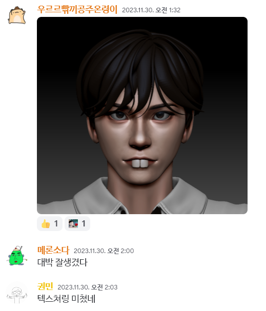Open the hamster profile avatar

click(x=17, y=15)
